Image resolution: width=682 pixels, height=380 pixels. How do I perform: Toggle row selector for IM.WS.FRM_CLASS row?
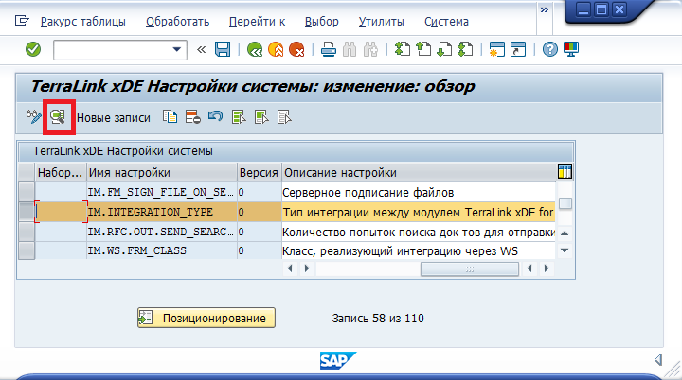[27, 250]
